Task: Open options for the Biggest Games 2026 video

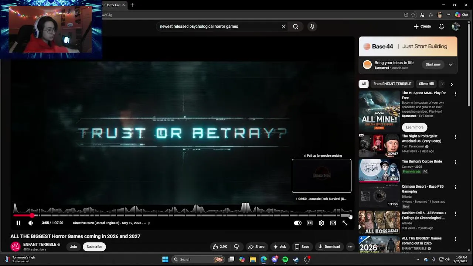Action: tap(455, 239)
